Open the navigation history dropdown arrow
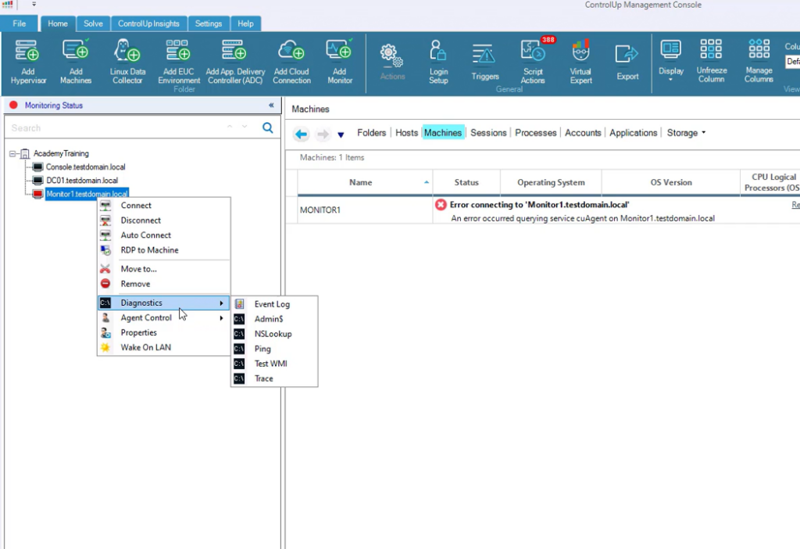This screenshot has height=549, width=800. tap(341, 135)
